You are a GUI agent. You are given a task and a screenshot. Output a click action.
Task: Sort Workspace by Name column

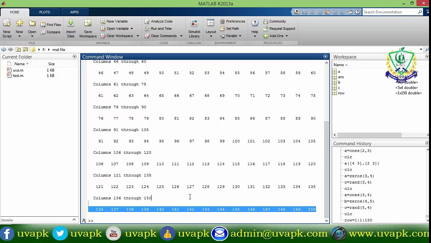pyautogui.click(x=339, y=65)
